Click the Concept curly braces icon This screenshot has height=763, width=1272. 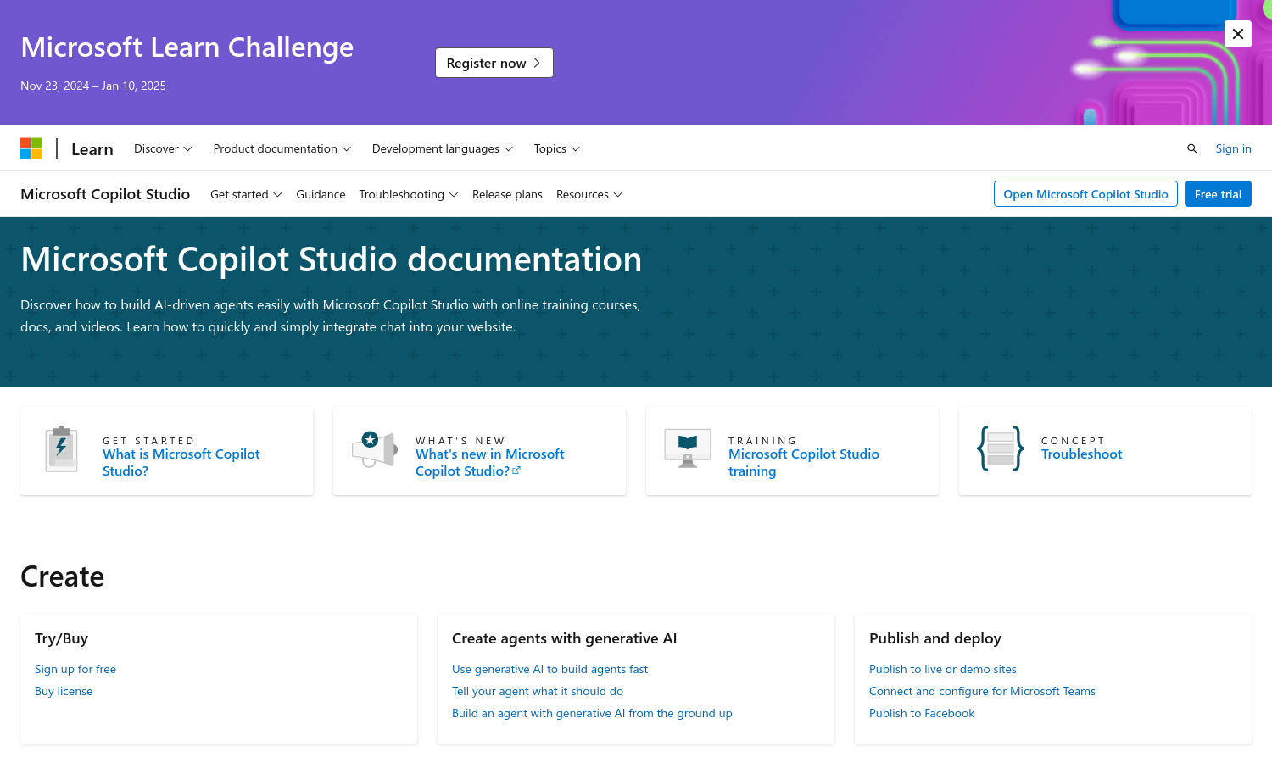tap(1000, 448)
